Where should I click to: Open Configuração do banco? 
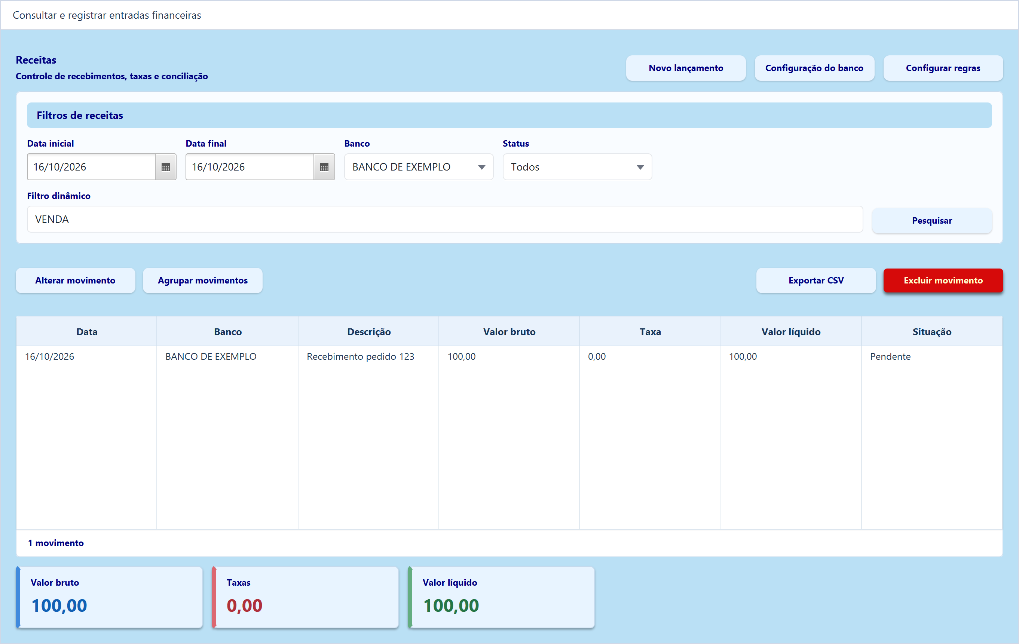(x=814, y=68)
